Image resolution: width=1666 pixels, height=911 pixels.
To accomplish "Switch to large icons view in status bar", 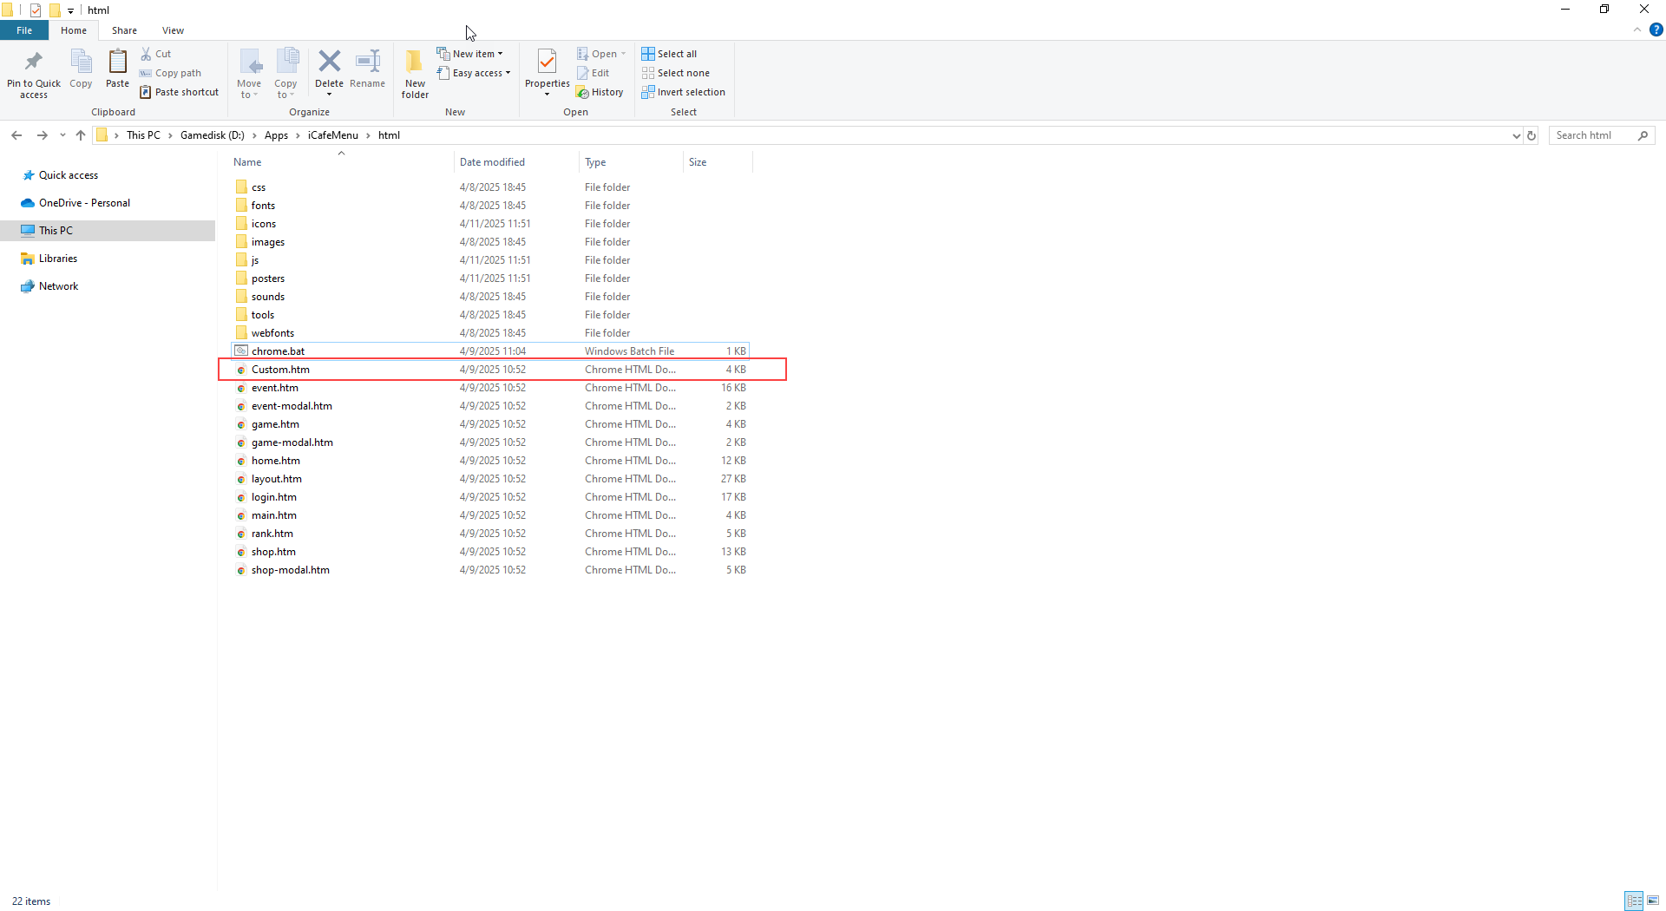I will coord(1653,901).
